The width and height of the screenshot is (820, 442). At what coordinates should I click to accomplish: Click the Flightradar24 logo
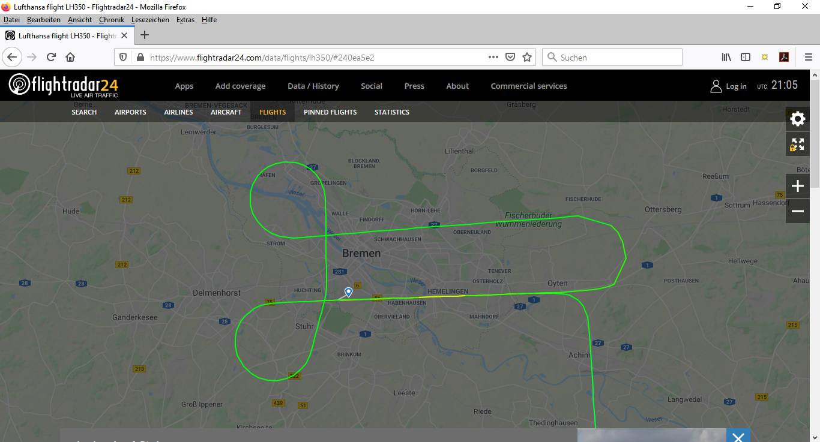[63, 85]
